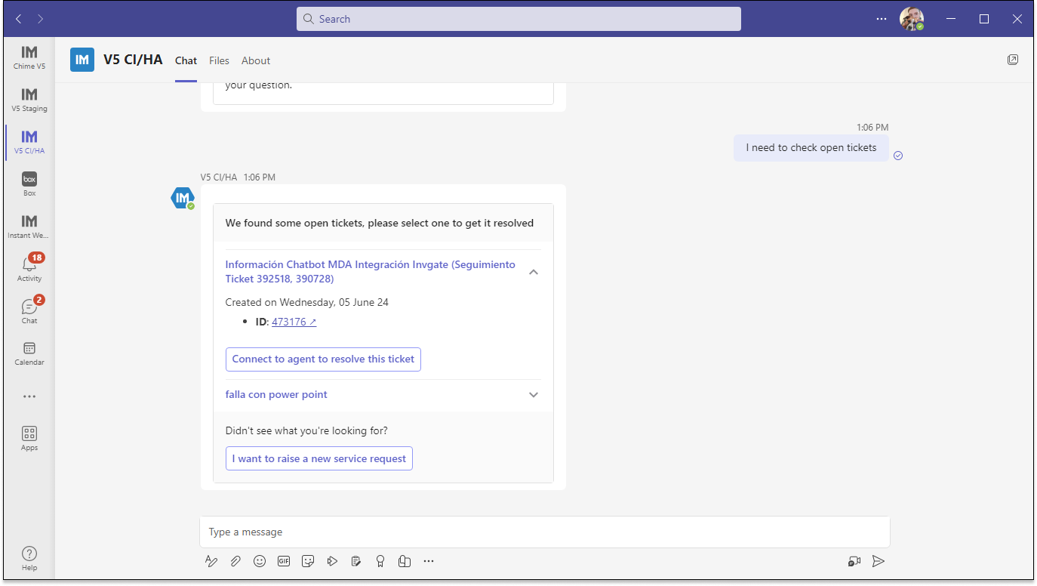Viewport: 1037px width, 586px height.
Task: Switch to the About tab
Action: [256, 60]
